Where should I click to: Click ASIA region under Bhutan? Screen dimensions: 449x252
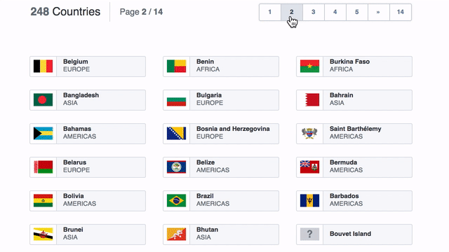(x=203, y=237)
